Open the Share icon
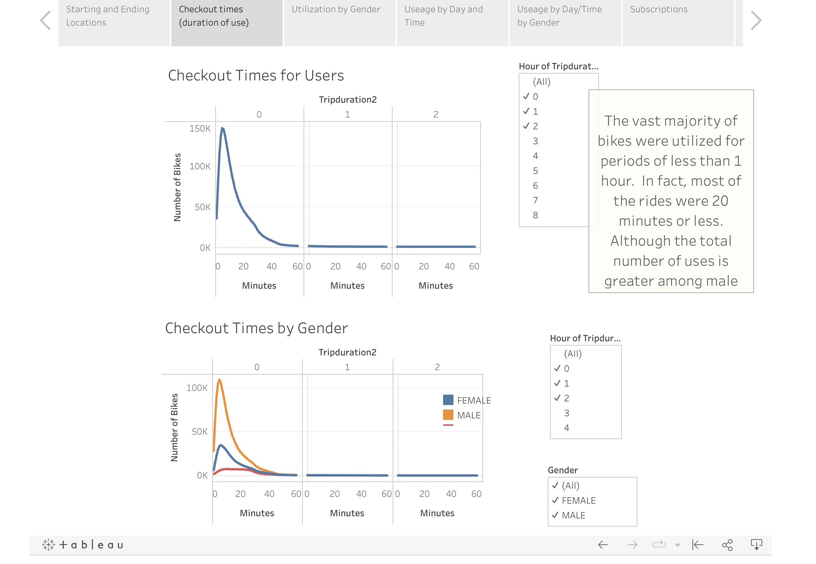 (727, 545)
